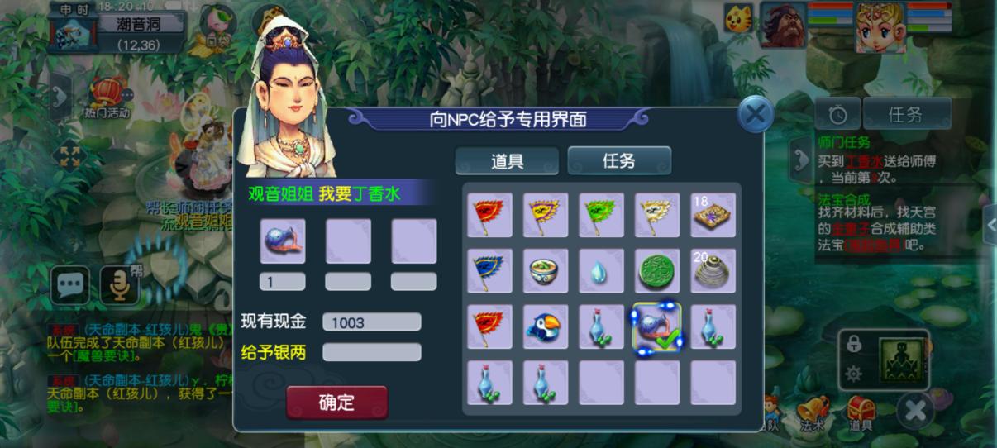
Task: Toggle the padlock screen lock icon
Action: (854, 344)
